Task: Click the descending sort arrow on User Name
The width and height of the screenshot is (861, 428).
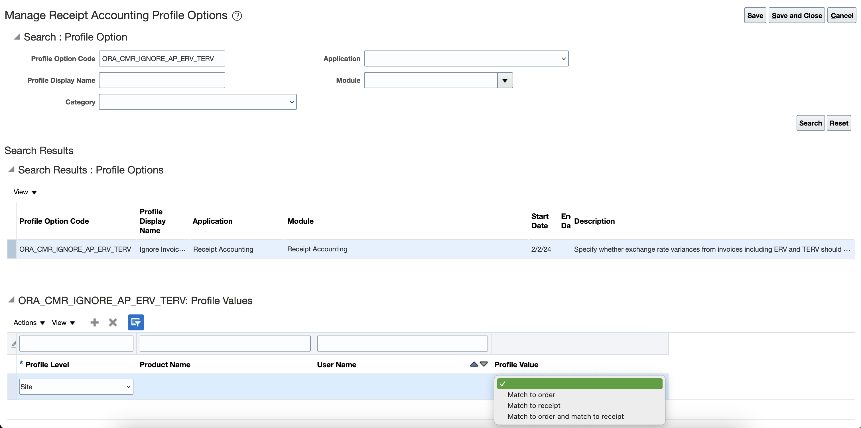Action: click(x=484, y=364)
